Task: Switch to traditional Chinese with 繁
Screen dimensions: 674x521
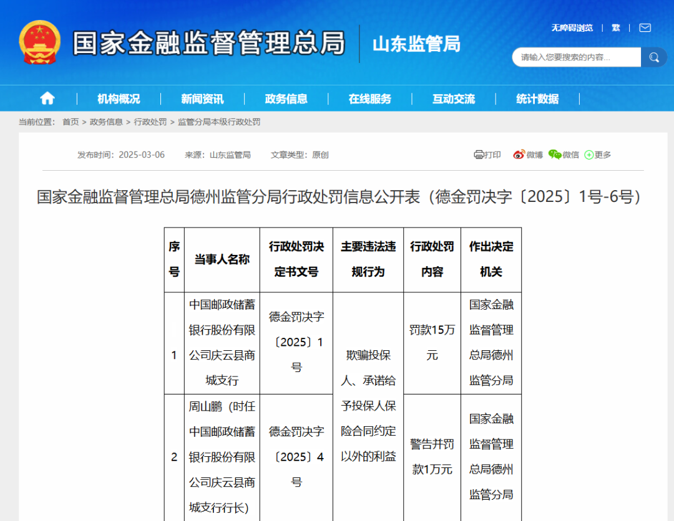Action: click(x=616, y=28)
